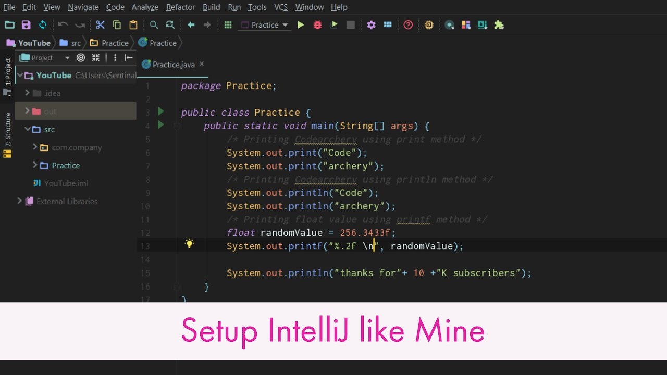Click the Run with Coverage icon
The height and width of the screenshot is (375, 667).
click(x=334, y=24)
